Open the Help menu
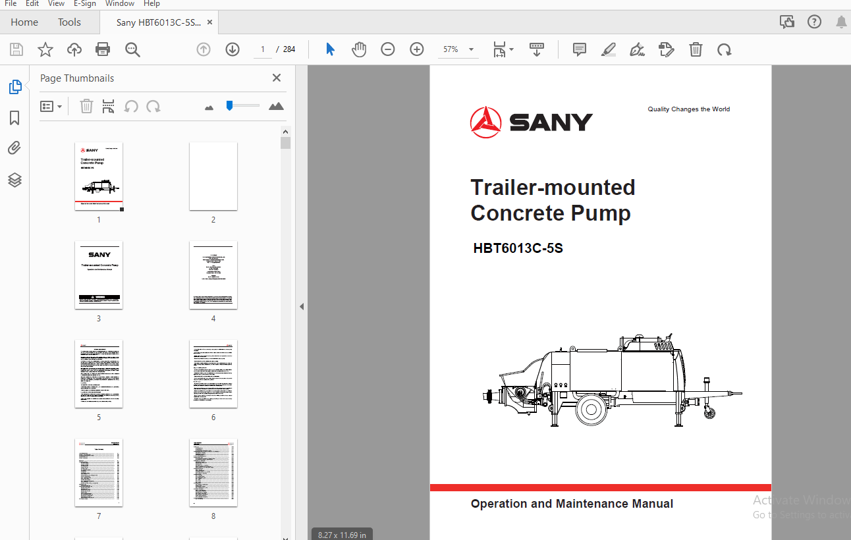851x540 pixels. [151, 4]
